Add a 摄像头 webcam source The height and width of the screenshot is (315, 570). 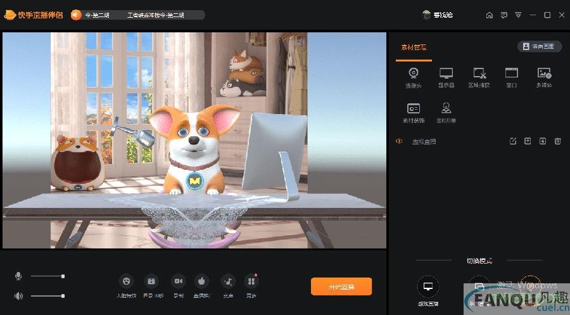414,78
